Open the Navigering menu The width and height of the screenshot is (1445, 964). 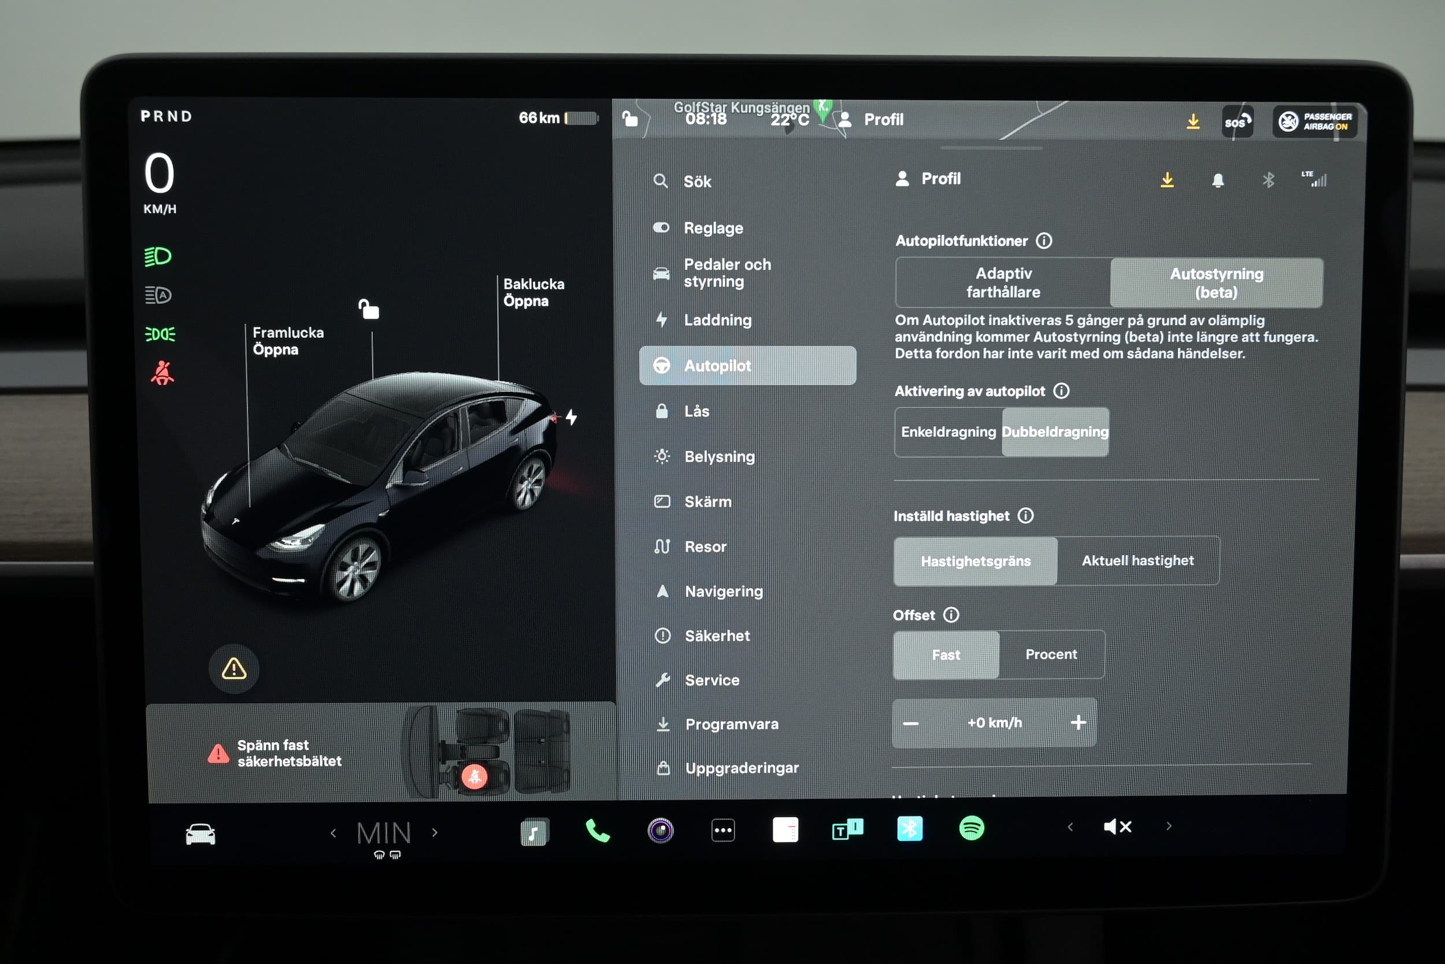point(748,592)
